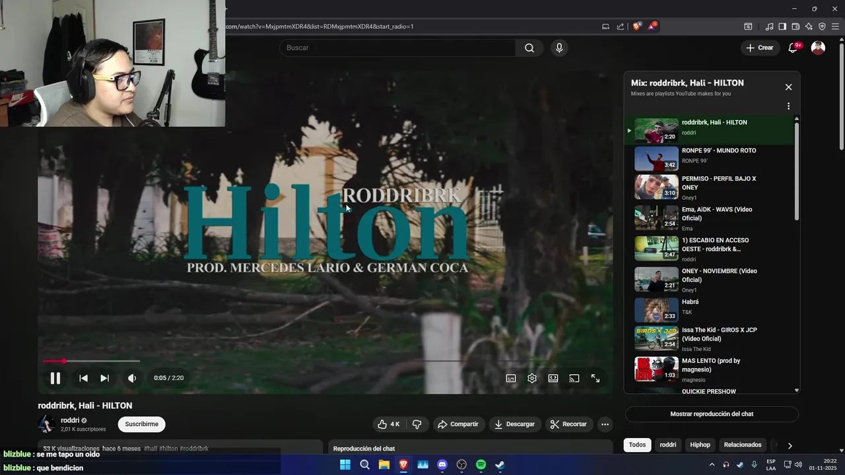Select Habrá by T&K in playlist
This screenshot has height=475, width=845.
(x=710, y=309)
